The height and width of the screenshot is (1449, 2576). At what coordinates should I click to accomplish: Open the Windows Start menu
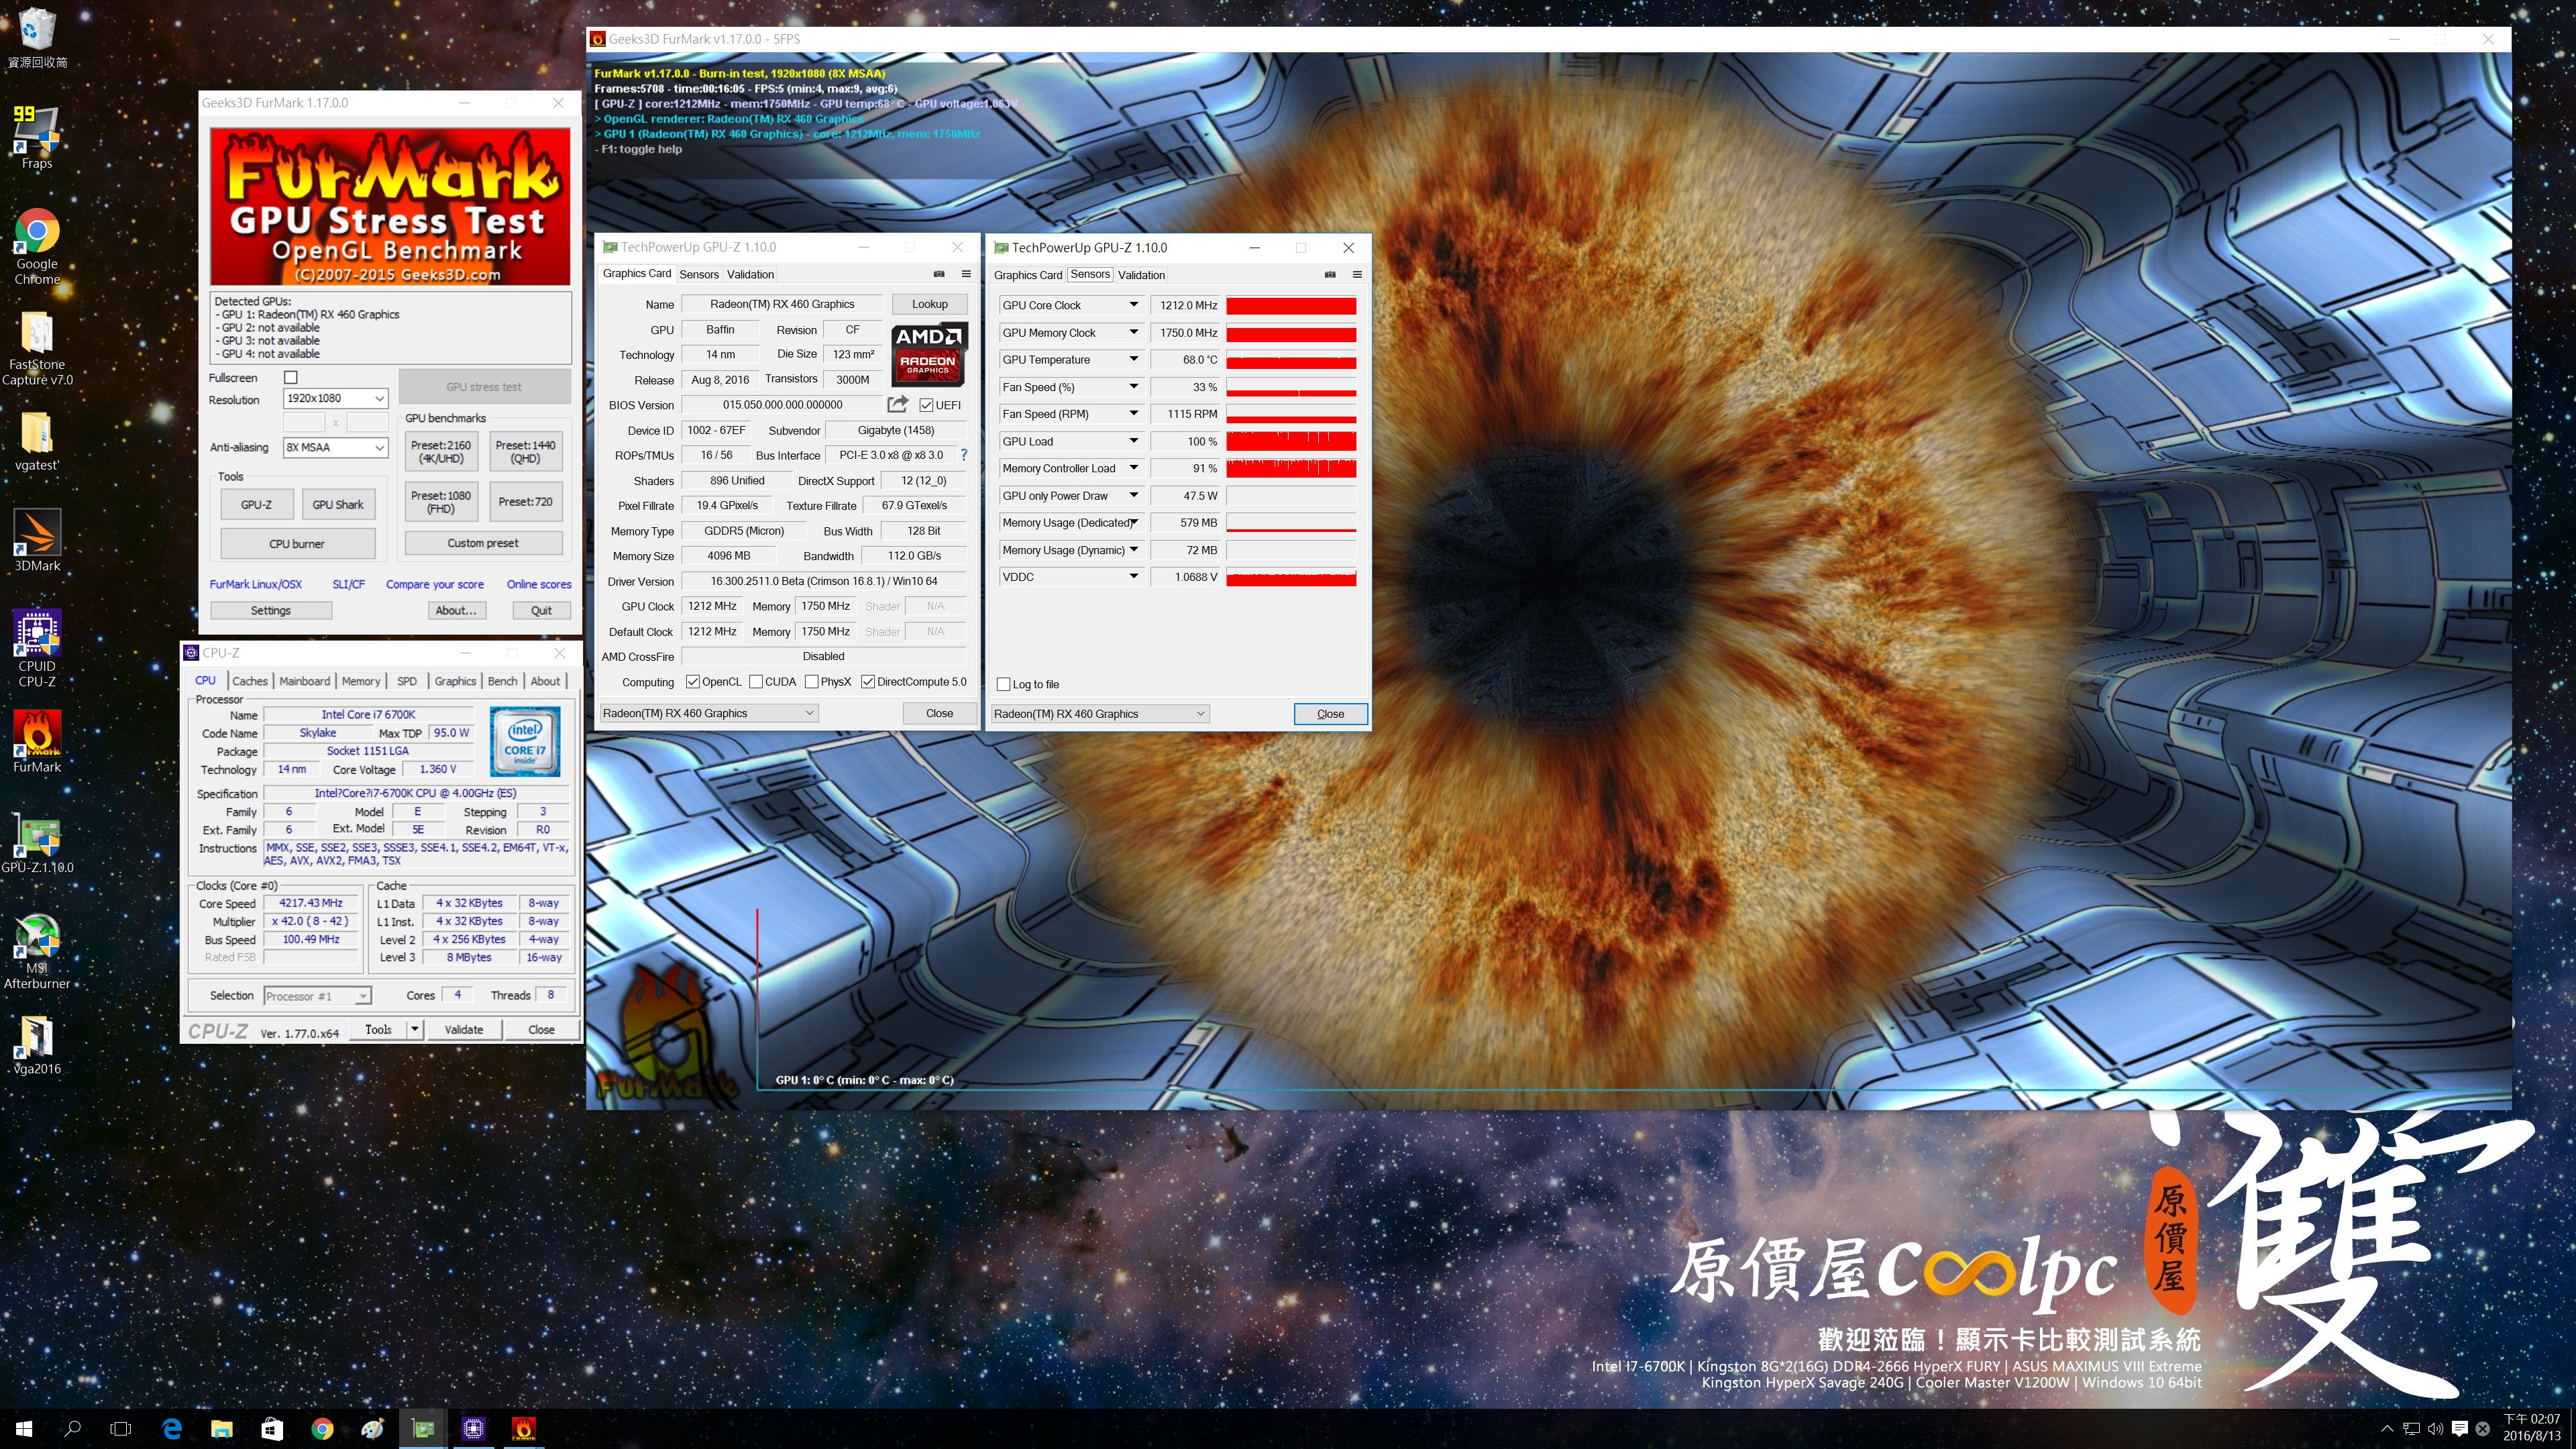pyautogui.click(x=24, y=1429)
